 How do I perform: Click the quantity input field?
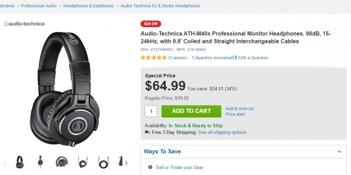(151, 111)
